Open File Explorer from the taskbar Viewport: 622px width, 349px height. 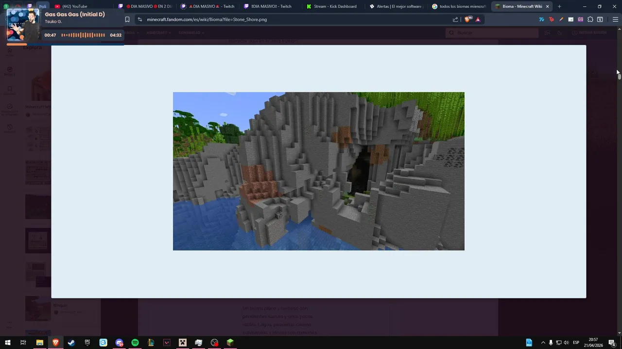point(40,343)
